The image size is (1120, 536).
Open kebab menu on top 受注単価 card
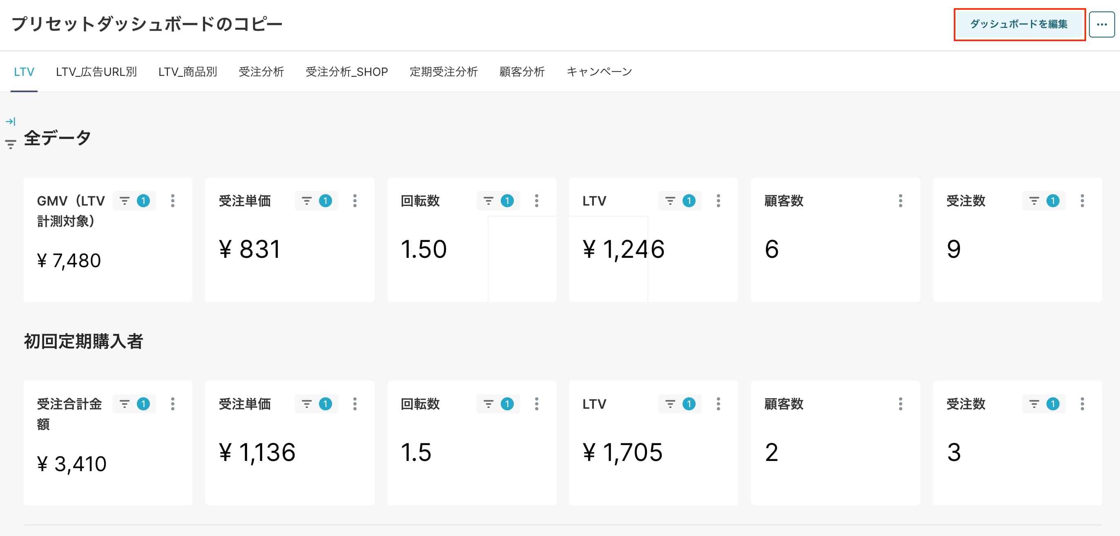[355, 201]
